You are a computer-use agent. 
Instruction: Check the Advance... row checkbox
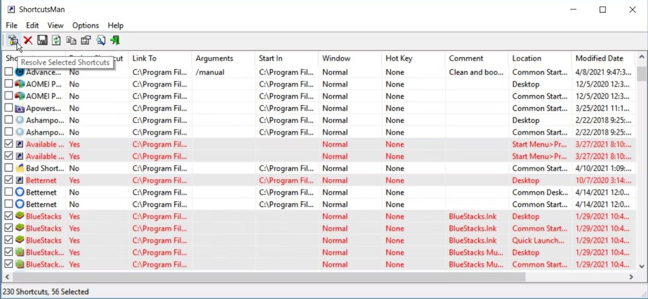9,72
